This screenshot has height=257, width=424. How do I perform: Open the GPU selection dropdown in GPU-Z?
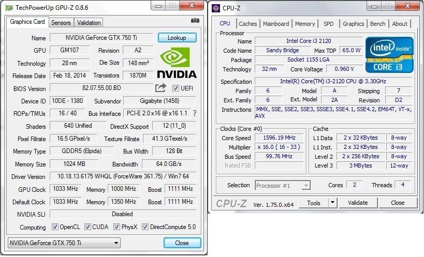coord(64,243)
